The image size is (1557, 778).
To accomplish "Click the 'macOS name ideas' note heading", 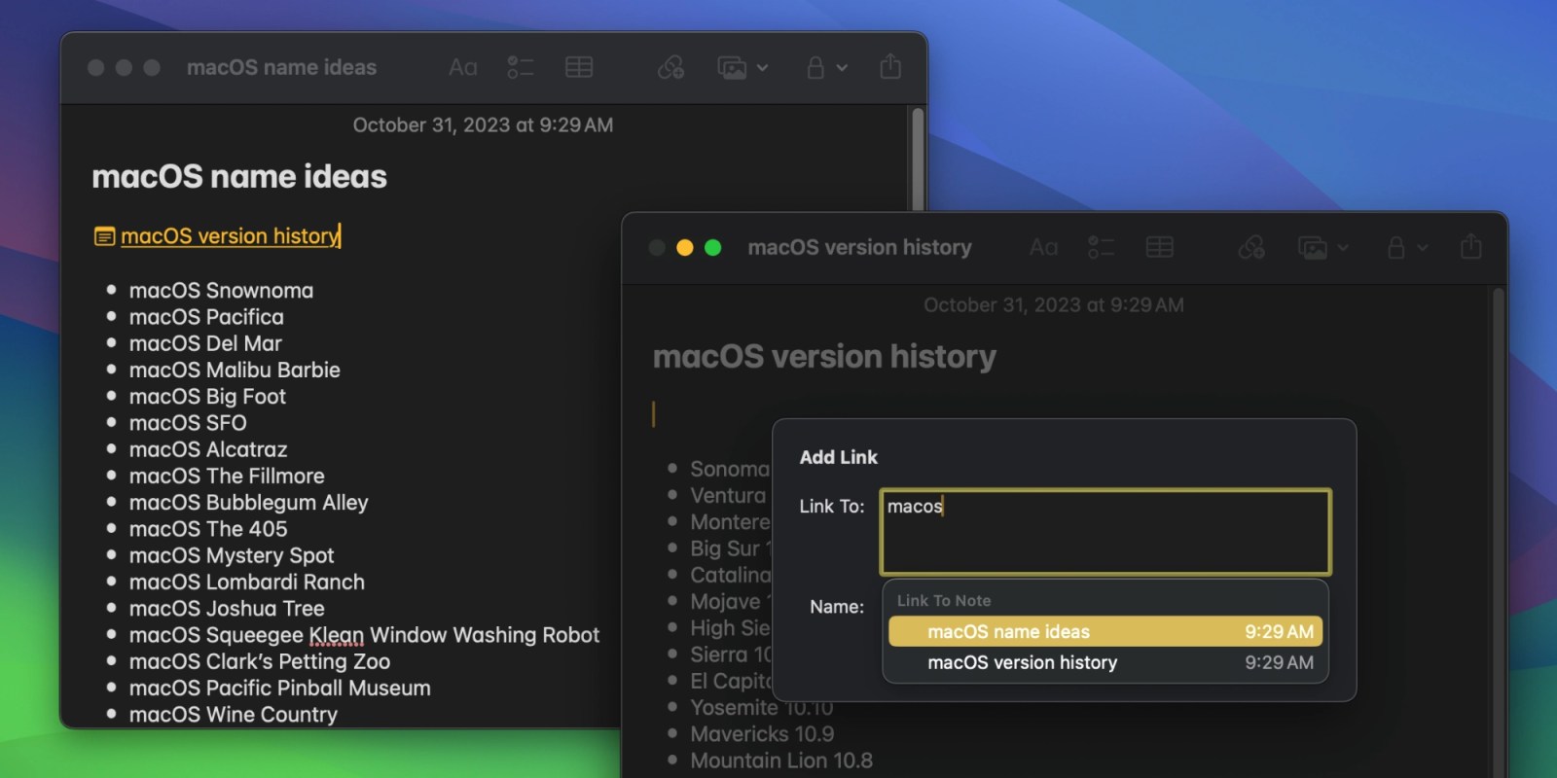I will coord(239,177).
